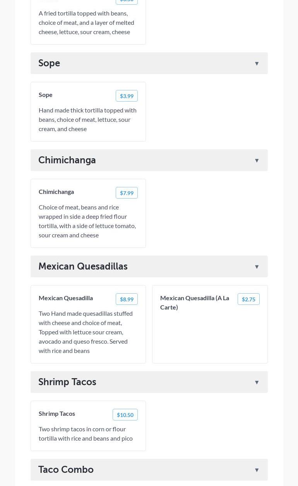
Task: Collapse the Chimichanga section arrow
Action: 257,161
